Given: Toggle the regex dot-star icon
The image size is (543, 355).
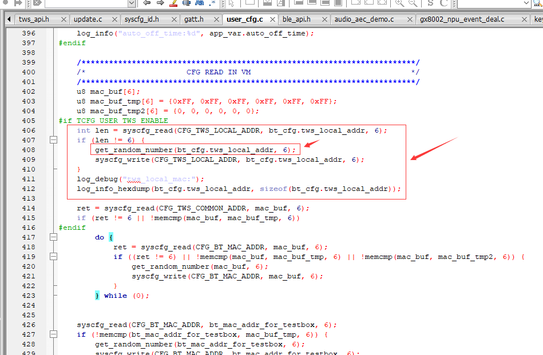Looking at the screenshot, I should tap(212, 3).
